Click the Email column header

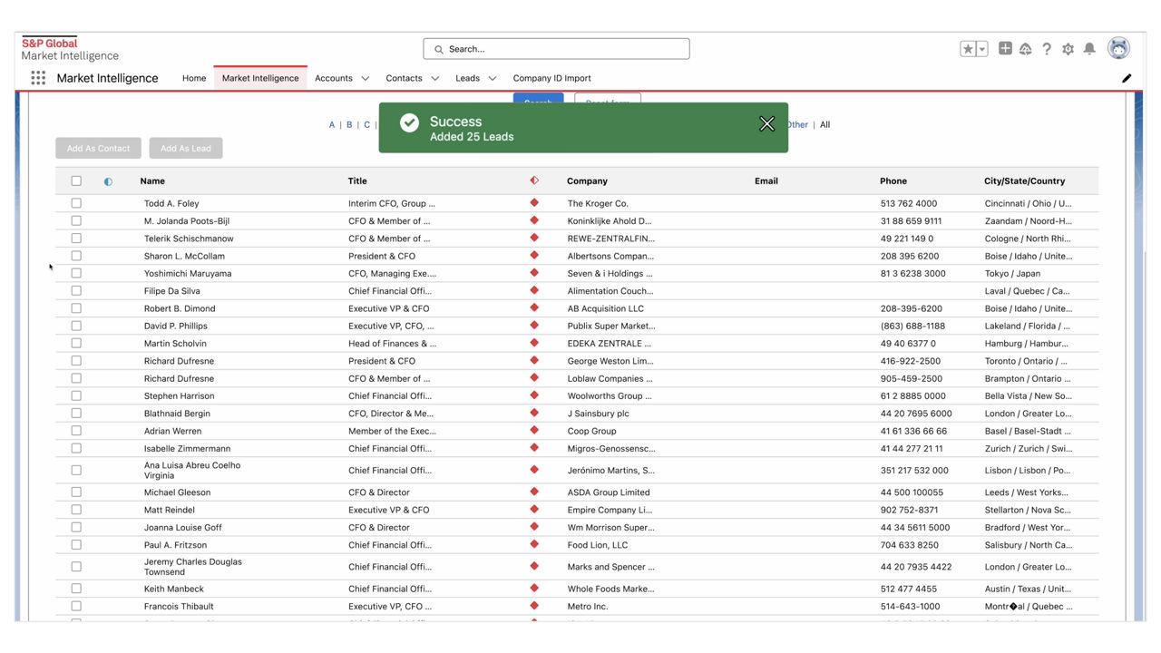click(x=766, y=181)
